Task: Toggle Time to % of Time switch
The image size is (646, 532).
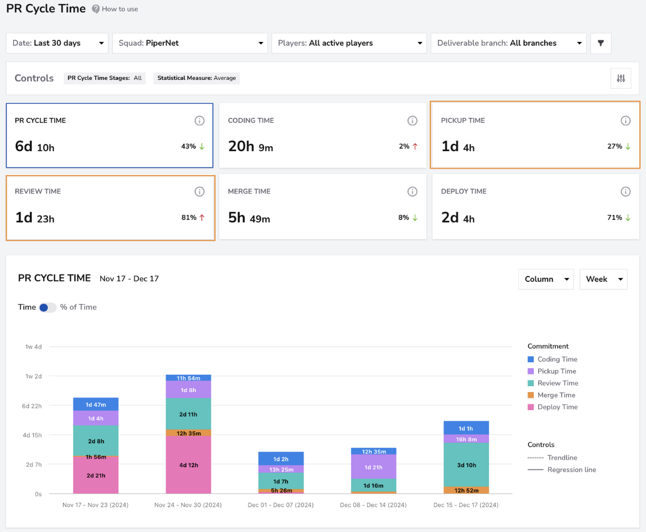Action: click(48, 307)
